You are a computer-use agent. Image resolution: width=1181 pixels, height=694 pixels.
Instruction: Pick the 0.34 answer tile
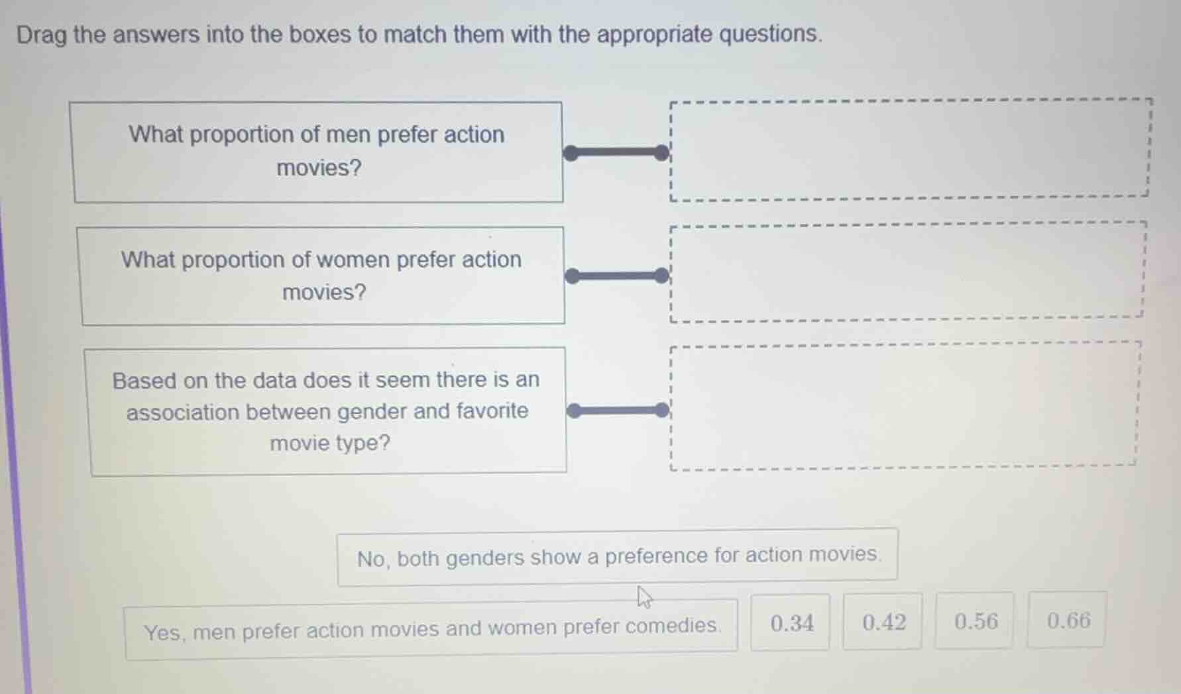pos(791,622)
